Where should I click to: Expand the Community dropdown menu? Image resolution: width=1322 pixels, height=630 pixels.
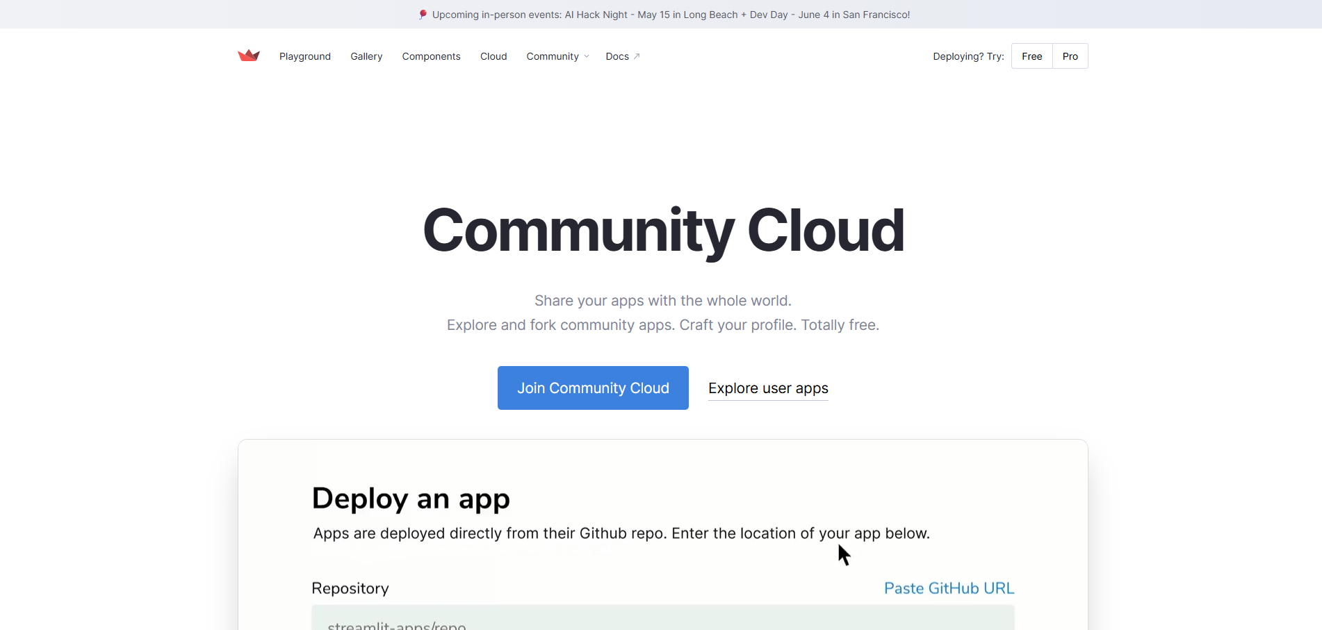[x=557, y=56]
